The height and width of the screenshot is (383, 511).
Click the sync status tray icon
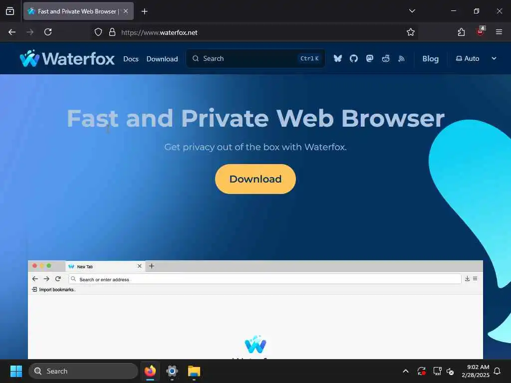coord(421,371)
